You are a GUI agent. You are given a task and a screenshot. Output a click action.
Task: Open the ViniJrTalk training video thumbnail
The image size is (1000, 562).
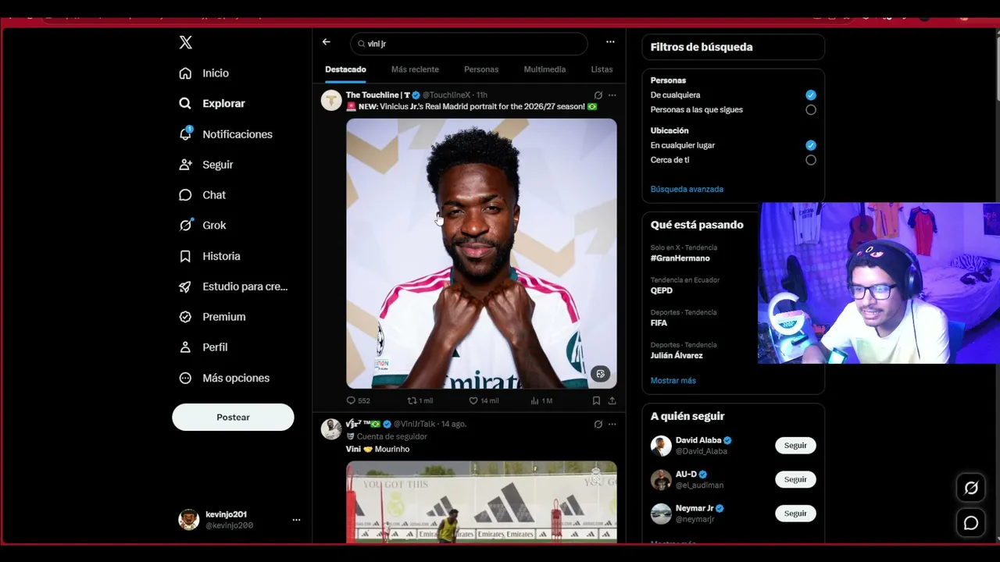(481, 502)
